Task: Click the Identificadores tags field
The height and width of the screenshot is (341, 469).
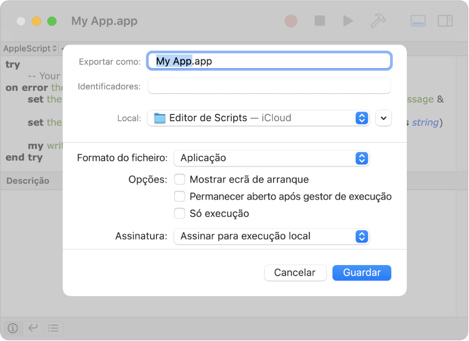Action: (x=269, y=86)
